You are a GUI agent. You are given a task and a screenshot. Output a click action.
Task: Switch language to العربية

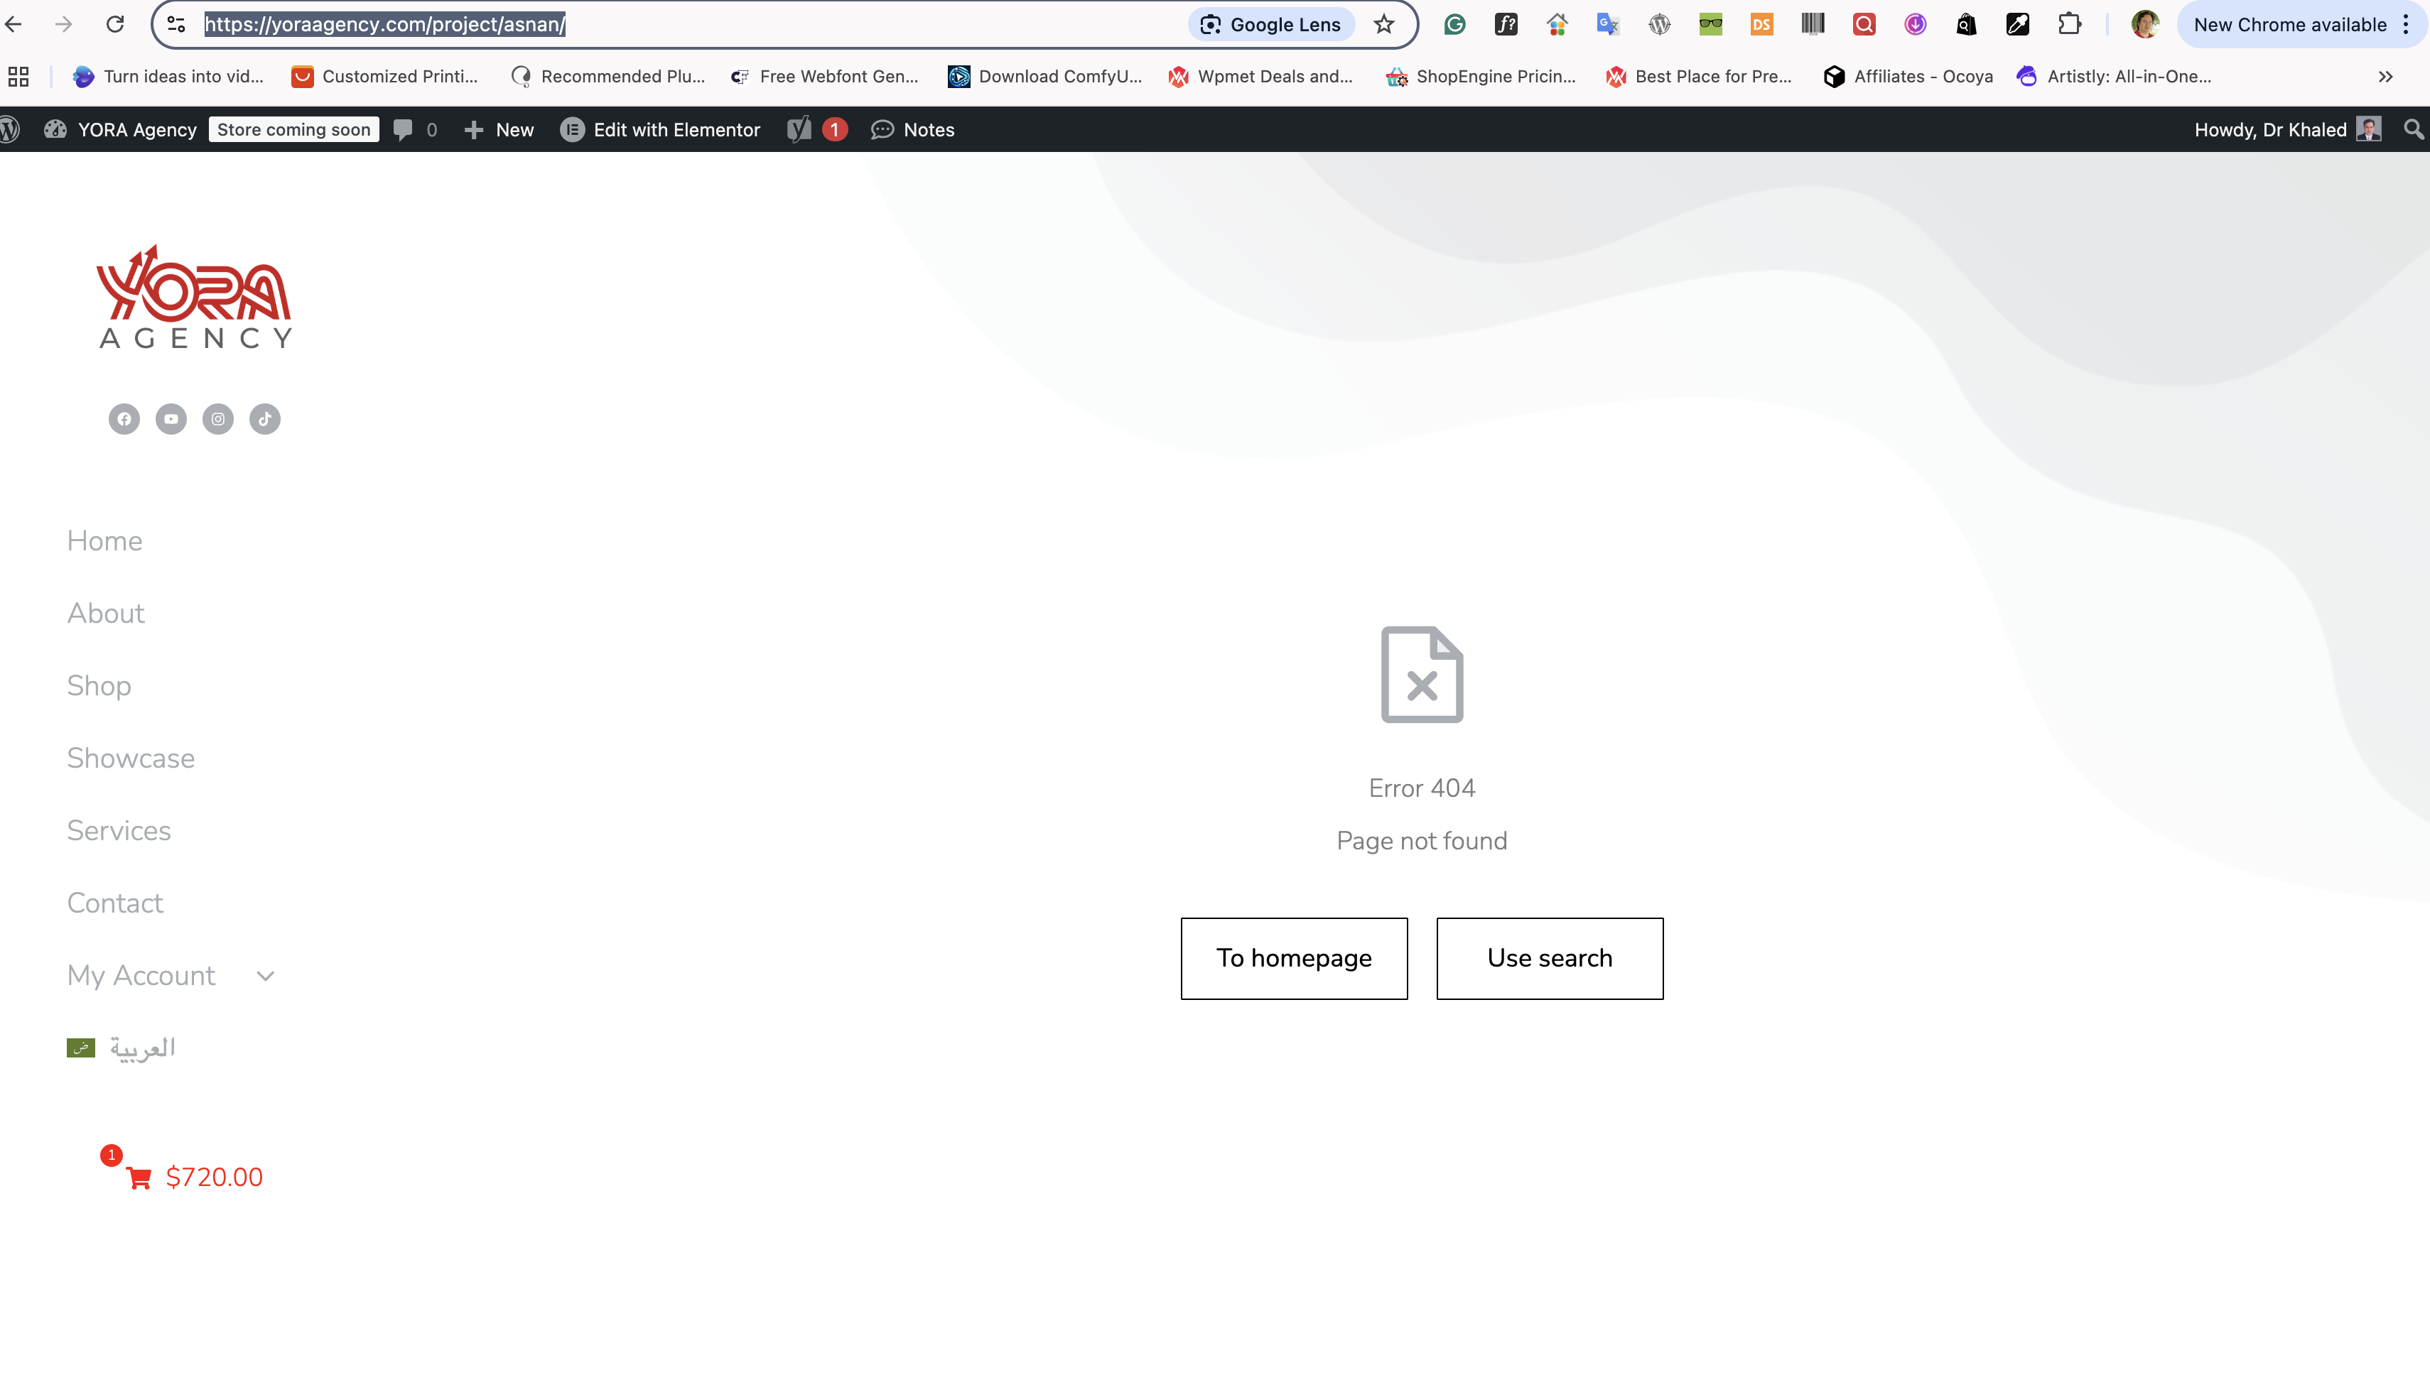click(121, 1048)
